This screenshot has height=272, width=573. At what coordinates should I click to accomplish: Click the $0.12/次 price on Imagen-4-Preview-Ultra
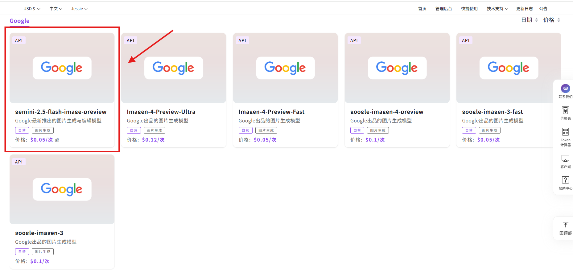(153, 140)
